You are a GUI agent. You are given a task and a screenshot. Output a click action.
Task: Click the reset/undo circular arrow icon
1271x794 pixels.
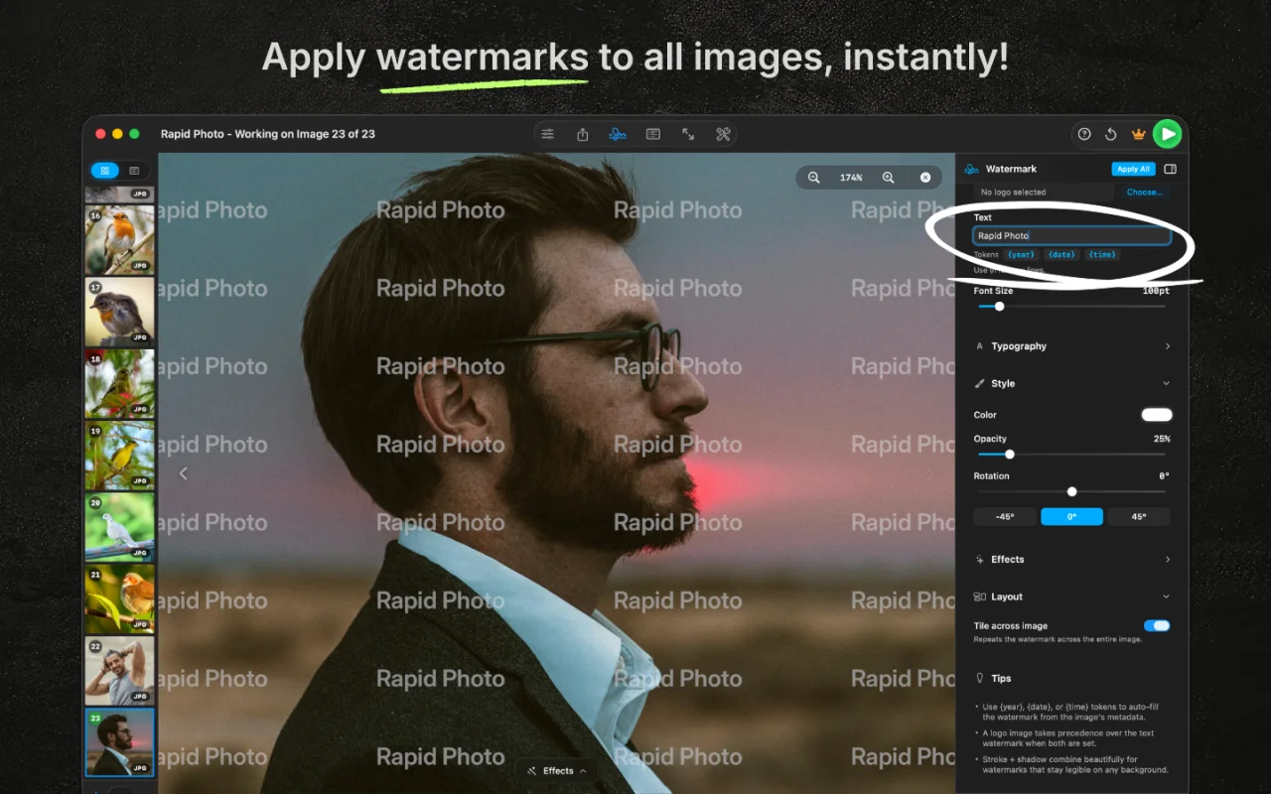pos(1111,134)
